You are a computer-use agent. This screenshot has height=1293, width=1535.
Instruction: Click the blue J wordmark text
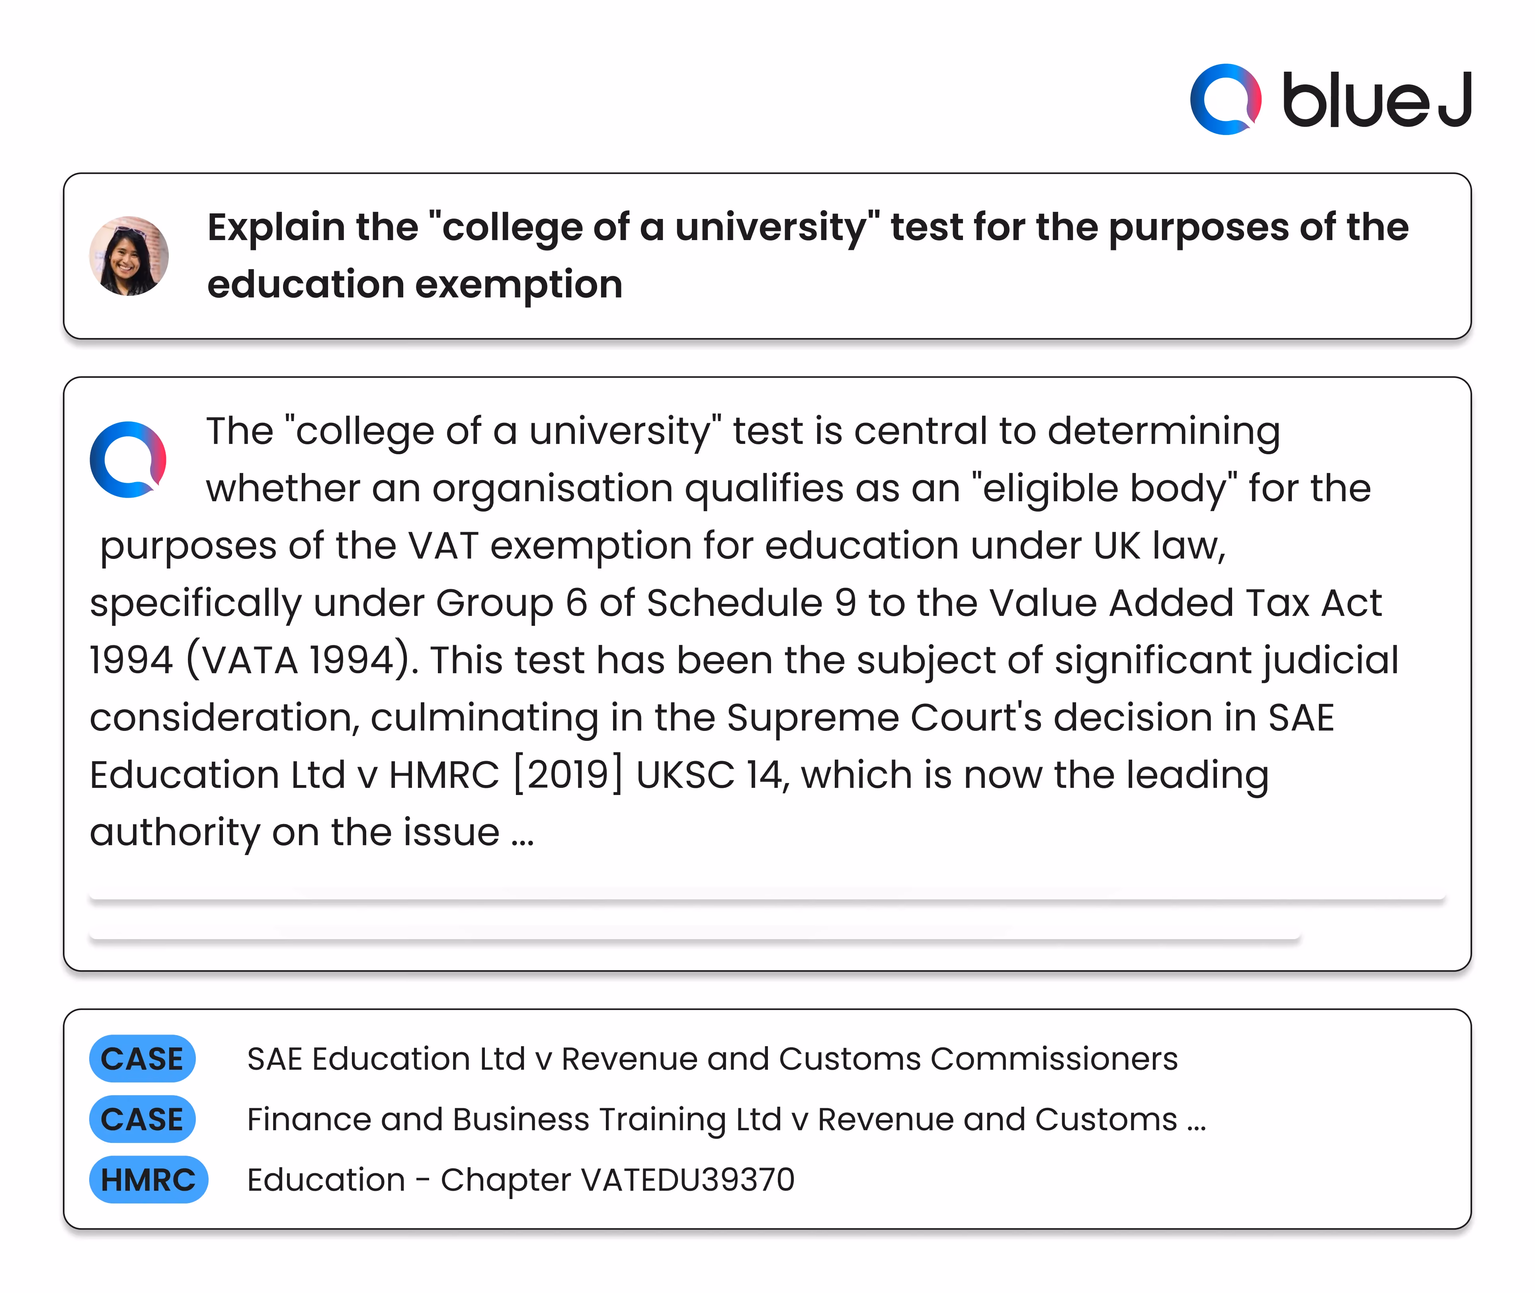click(1377, 100)
